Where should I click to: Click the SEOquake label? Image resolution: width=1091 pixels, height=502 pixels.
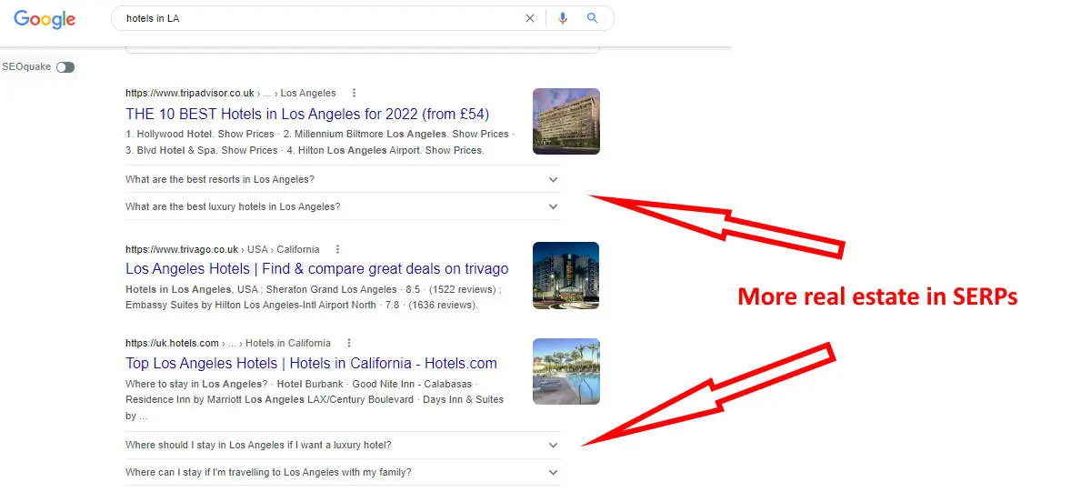tap(26, 67)
